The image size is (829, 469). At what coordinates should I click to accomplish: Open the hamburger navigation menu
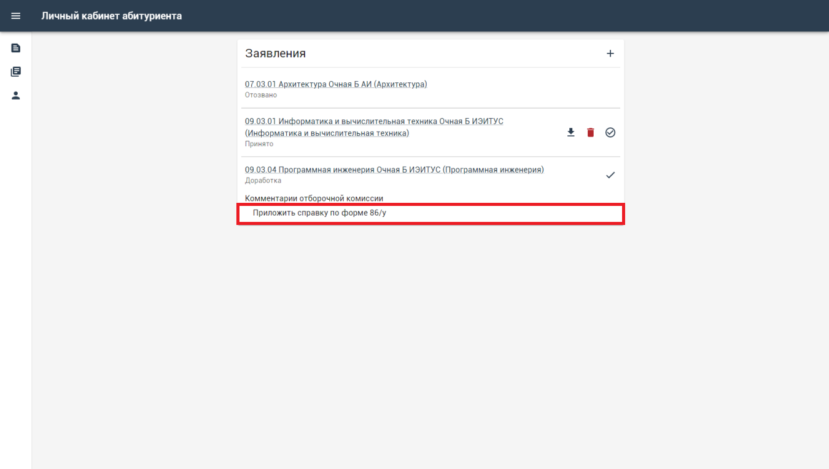pyautogui.click(x=16, y=16)
